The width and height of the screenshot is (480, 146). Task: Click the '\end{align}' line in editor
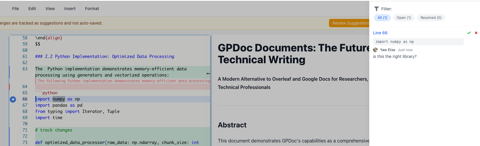pos(49,38)
